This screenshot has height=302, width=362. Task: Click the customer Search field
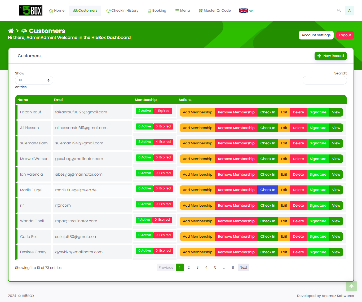point(324,80)
